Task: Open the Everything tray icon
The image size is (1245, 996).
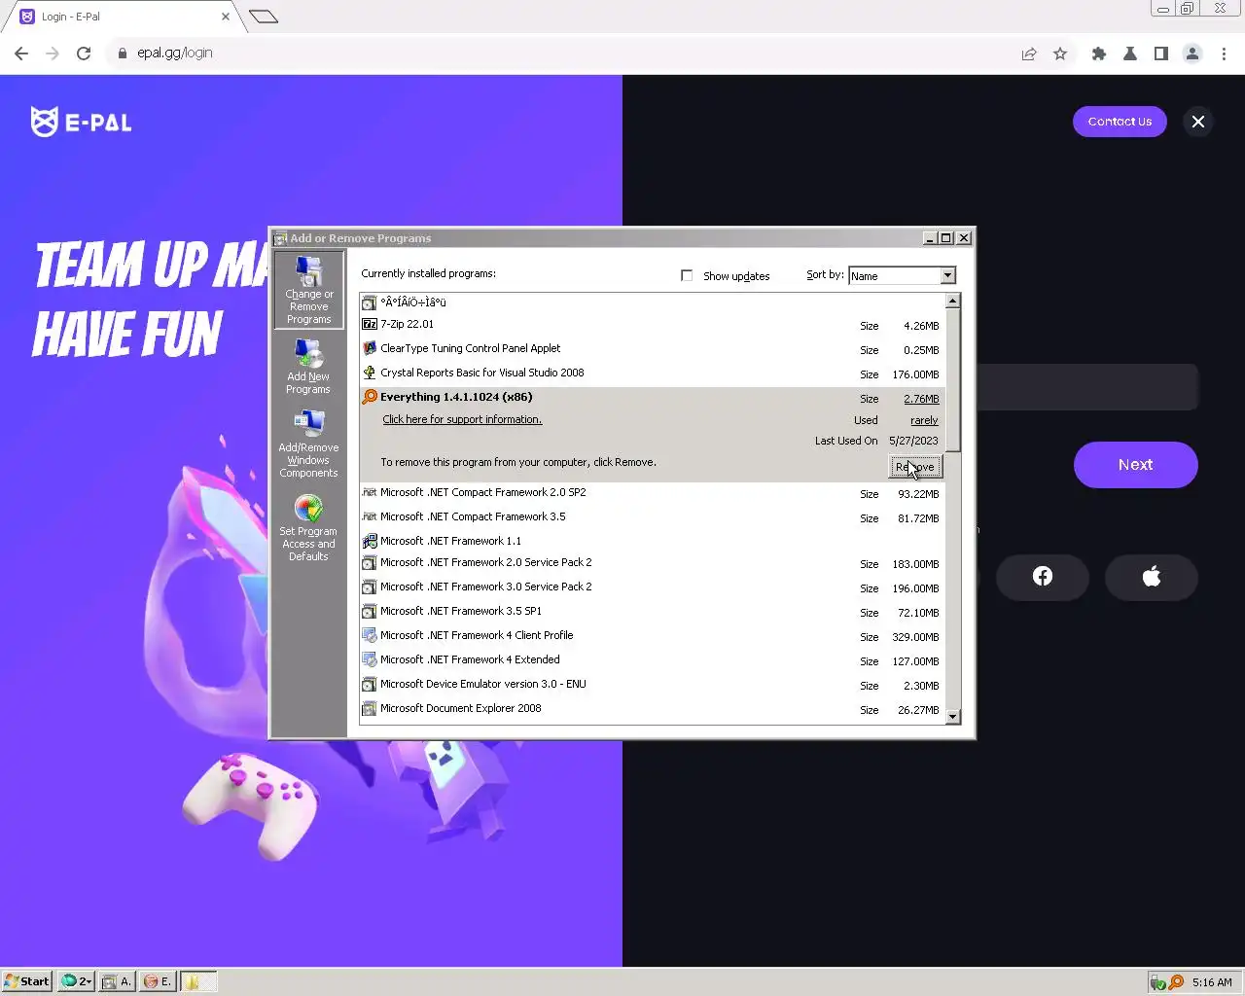Action: [x=1176, y=982]
